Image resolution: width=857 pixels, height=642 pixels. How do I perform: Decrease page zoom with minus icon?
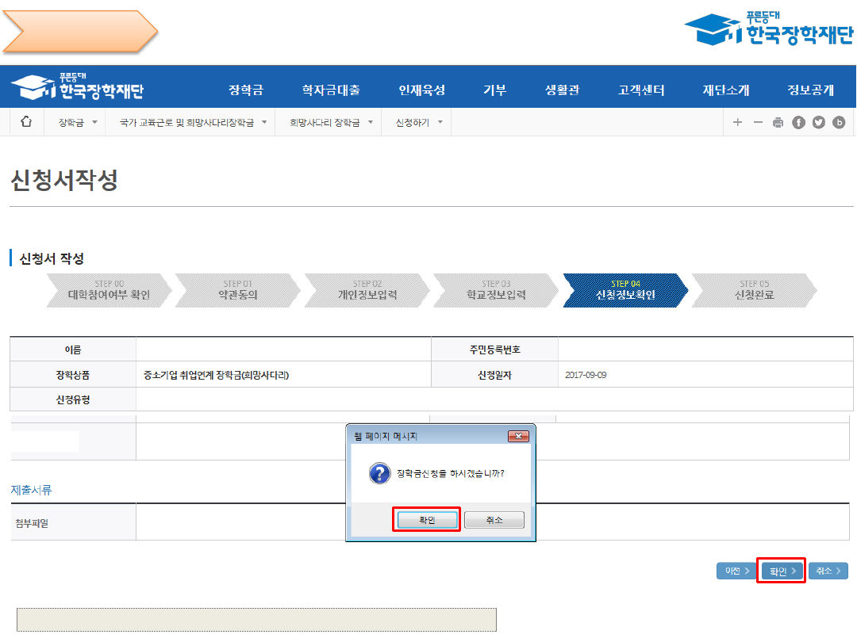click(x=758, y=122)
